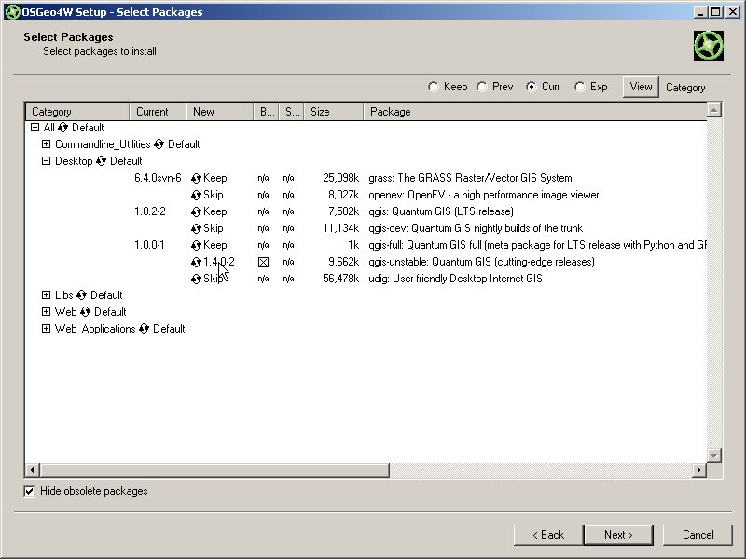This screenshot has width=746, height=559.
Task: Click the cycle icon beside Desktop category
Action: pos(101,161)
